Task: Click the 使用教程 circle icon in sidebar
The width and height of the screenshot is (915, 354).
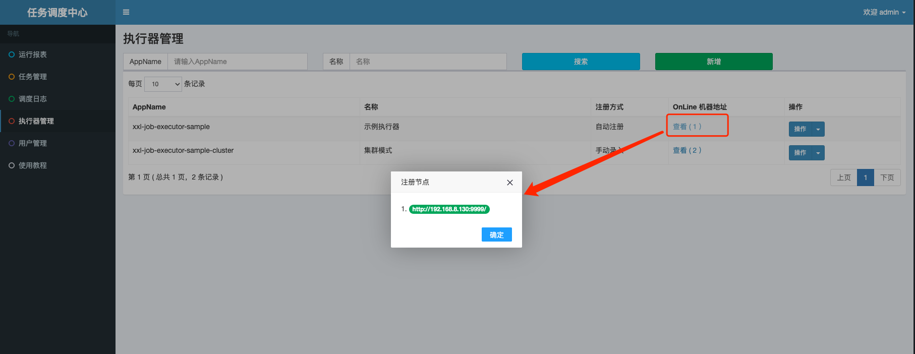Action: (12, 165)
